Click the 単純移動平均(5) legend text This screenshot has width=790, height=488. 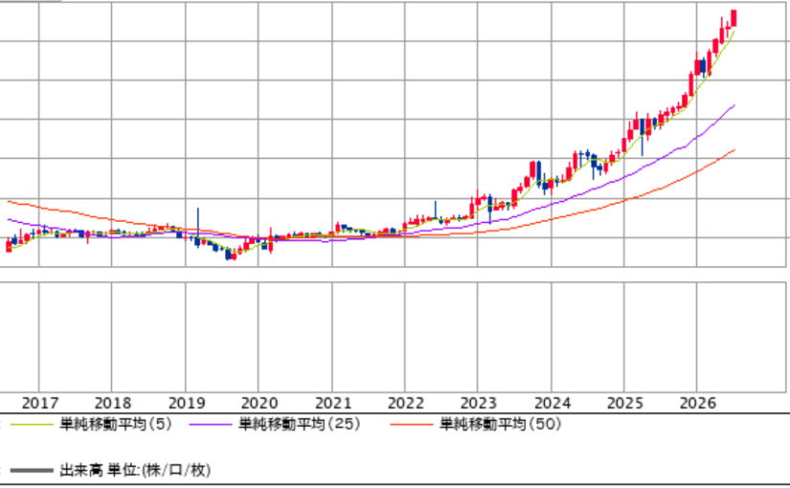point(116,424)
